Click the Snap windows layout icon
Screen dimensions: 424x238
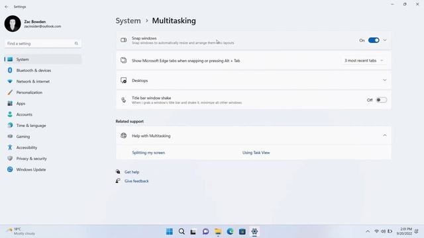pyautogui.click(x=124, y=40)
